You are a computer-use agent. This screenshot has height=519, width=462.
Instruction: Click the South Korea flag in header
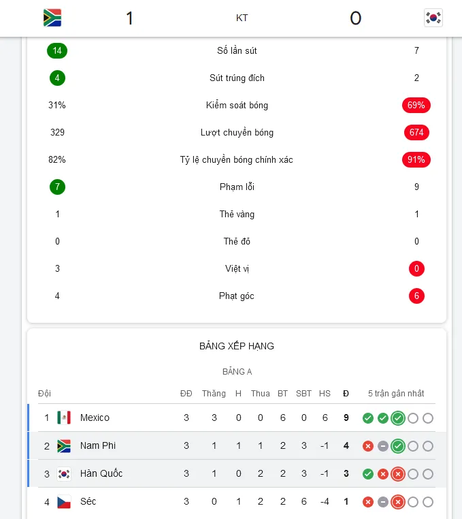tap(433, 18)
